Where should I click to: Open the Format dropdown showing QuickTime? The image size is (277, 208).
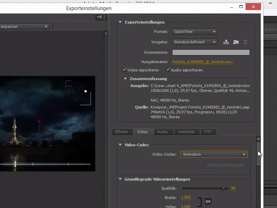pos(195,32)
